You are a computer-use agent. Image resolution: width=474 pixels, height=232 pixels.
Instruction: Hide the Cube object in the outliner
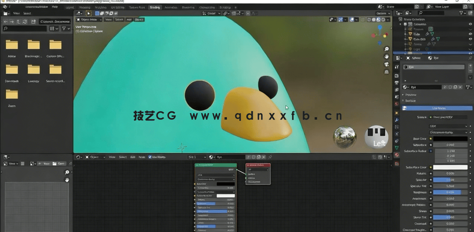pos(471,34)
